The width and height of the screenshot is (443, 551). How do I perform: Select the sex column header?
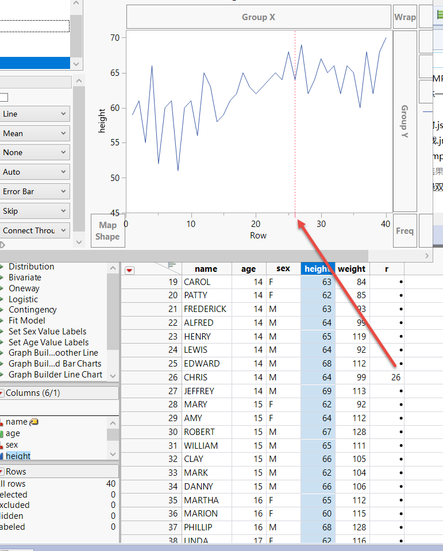pos(283,269)
